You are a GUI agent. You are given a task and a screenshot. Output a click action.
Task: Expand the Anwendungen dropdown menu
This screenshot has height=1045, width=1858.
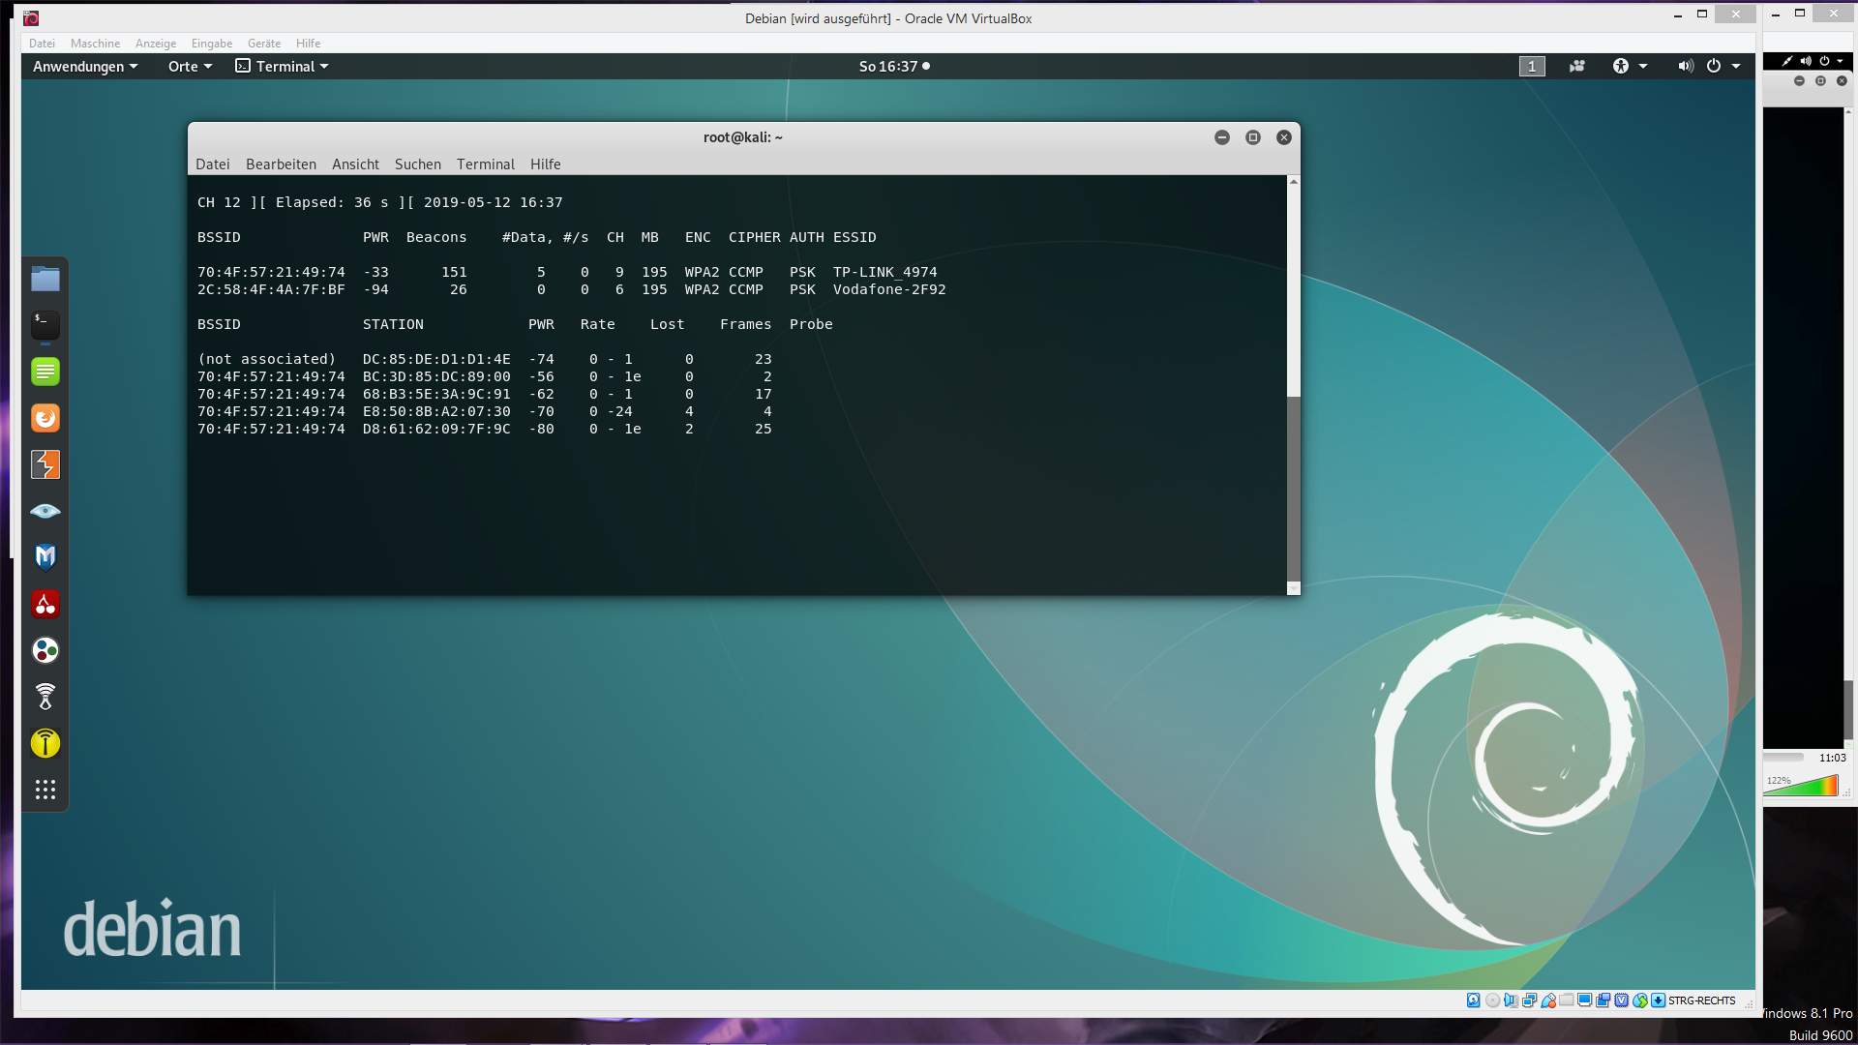[85, 66]
